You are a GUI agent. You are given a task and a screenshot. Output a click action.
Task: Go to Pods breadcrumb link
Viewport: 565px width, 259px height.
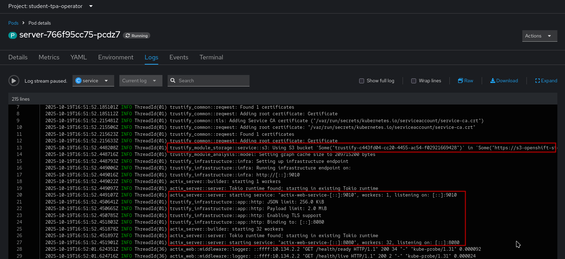click(13, 23)
